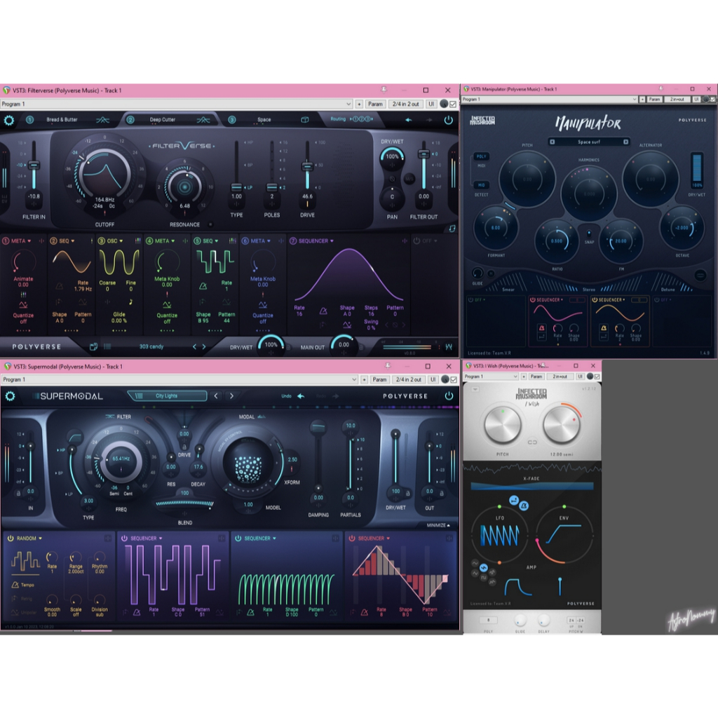Select Bread & Butter filter tab

[x=62, y=120]
